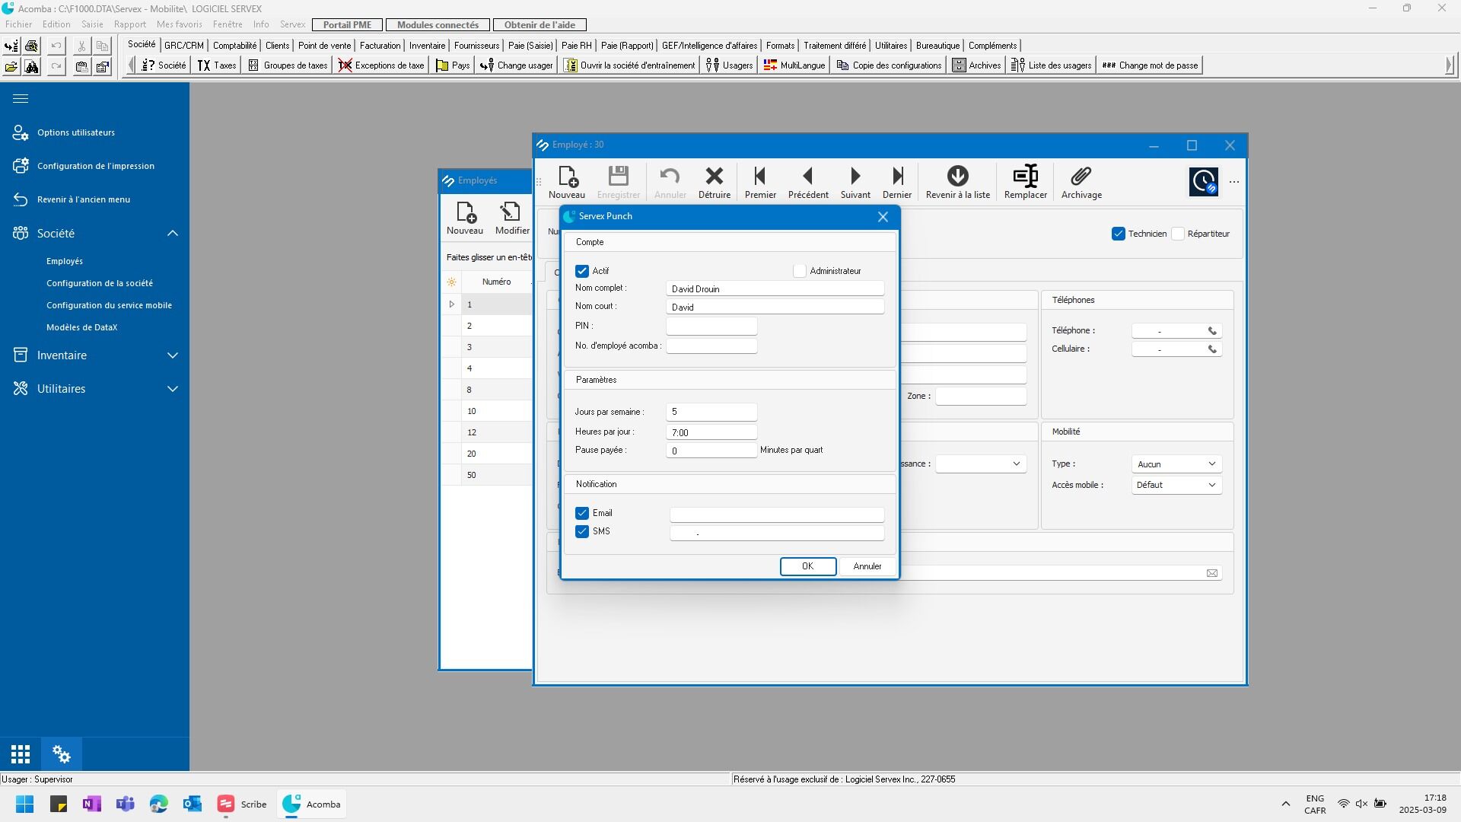Open the apps grid icon in sidebar

coord(21,754)
